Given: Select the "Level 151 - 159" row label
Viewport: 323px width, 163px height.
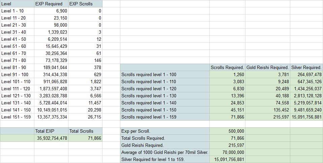Looking at the screenshot, I should 17,117.
